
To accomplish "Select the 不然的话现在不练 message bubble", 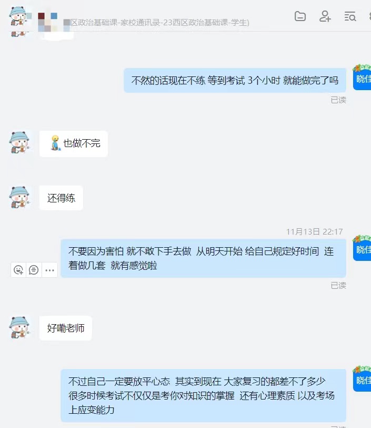I will click(235, 80).
